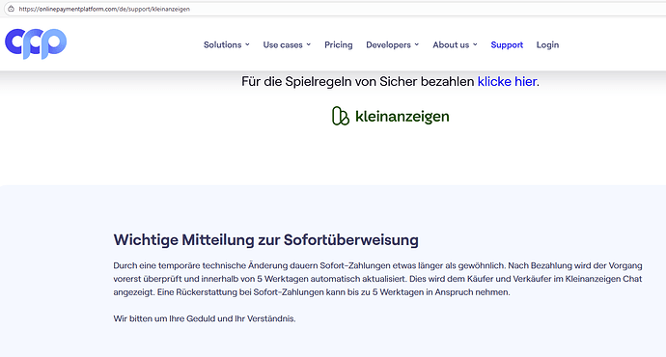The width and height of the screenshot is (666, 357).
Task: Click sentence 'Wir bitten um Ihre Geduld'
Action: [x=205, y=318]
